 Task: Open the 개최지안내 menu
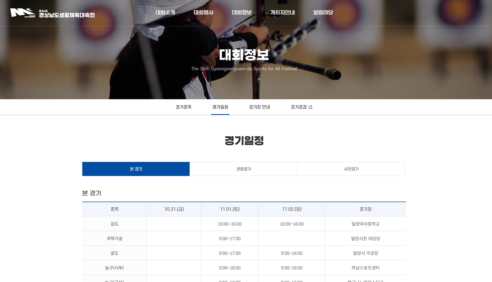click(282, 13)
